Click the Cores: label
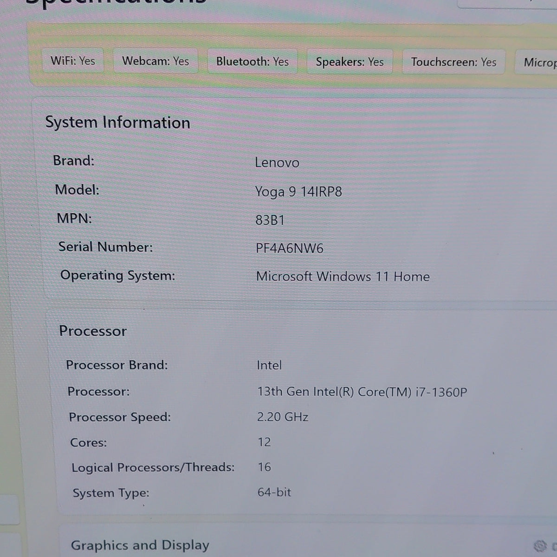The image size is (557, 557). pyautogui.click(x=89, y=442)
